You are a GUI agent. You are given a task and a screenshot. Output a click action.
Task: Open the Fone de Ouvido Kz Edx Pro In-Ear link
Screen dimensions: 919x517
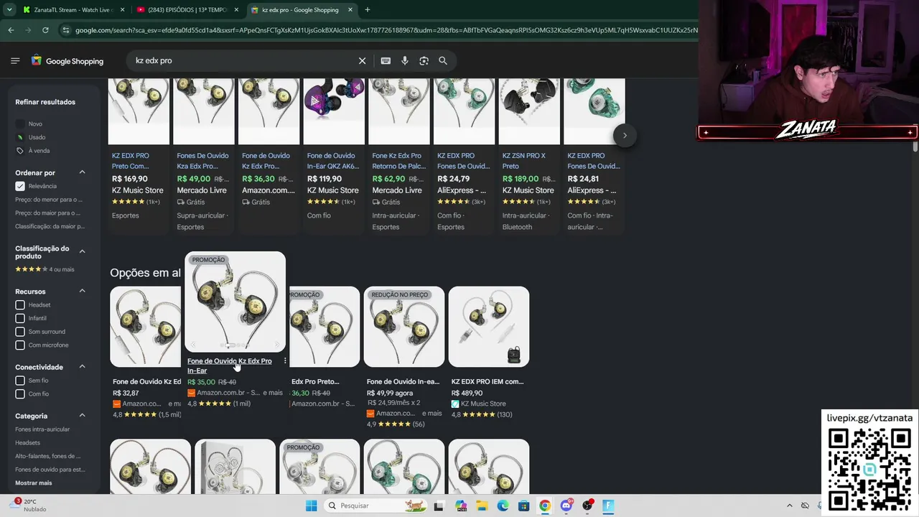[x=230, y=365]
